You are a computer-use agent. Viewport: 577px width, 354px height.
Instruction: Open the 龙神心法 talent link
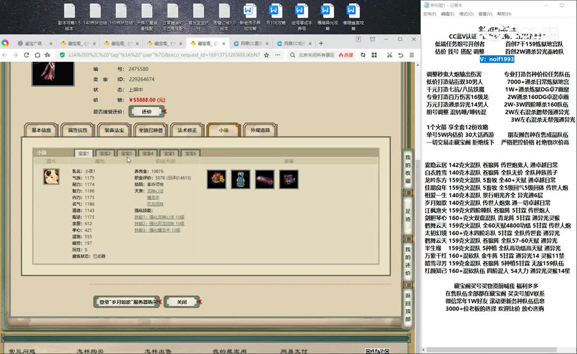pos(155,191)
